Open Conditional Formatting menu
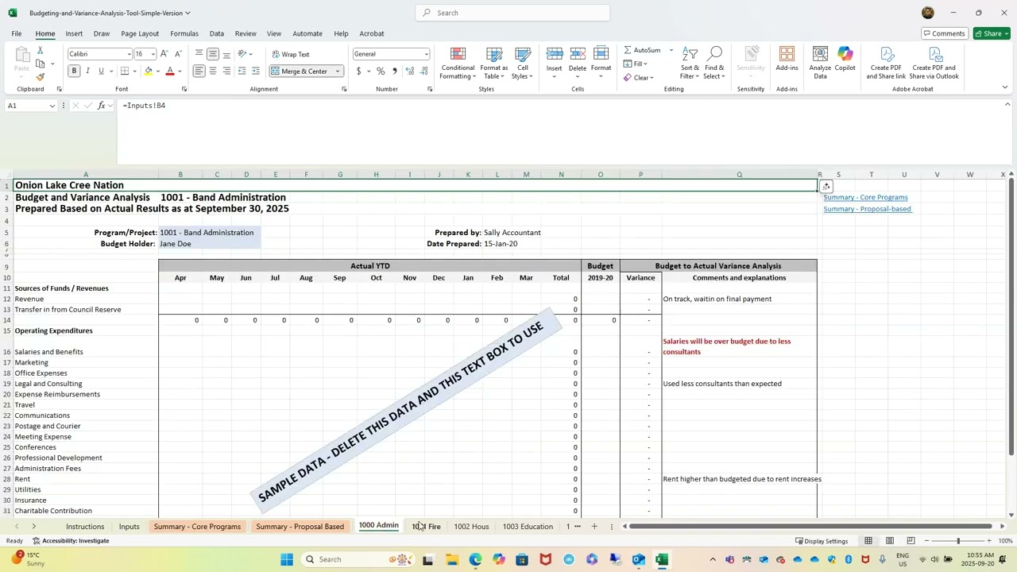Screen dimensions: 1017x572 click(x=458, y=63)
